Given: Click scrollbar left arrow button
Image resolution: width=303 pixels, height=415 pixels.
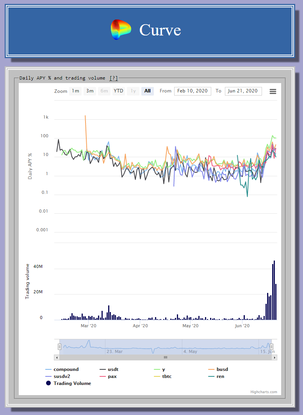Looking at the screenshot, I should pos(57,357).
